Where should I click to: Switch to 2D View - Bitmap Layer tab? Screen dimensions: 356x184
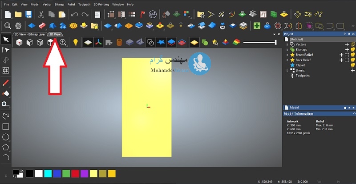point(30,34)
